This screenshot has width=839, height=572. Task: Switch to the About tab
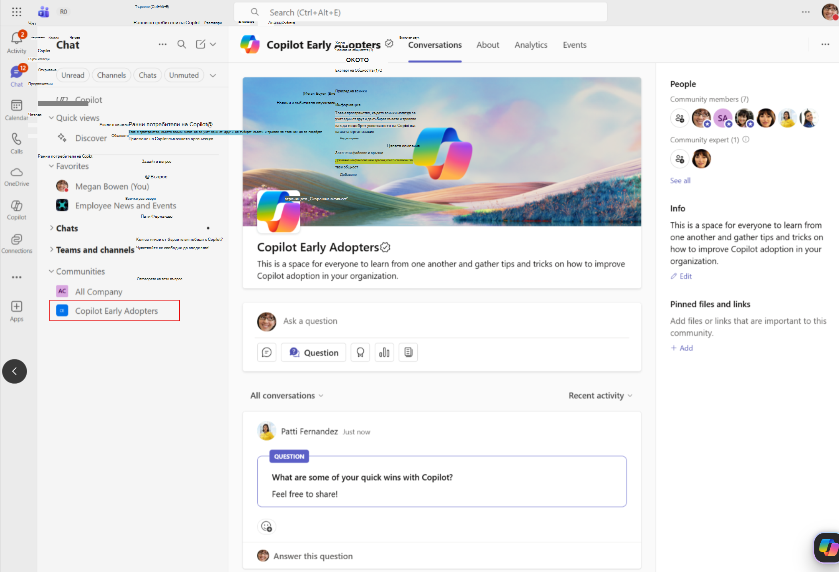(487, 45)
